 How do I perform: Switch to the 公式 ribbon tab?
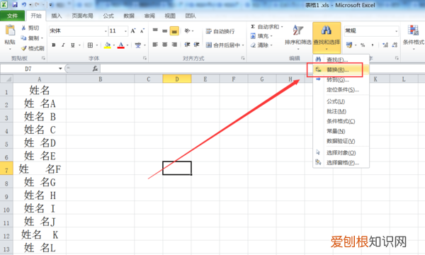[x=108, y=16]
